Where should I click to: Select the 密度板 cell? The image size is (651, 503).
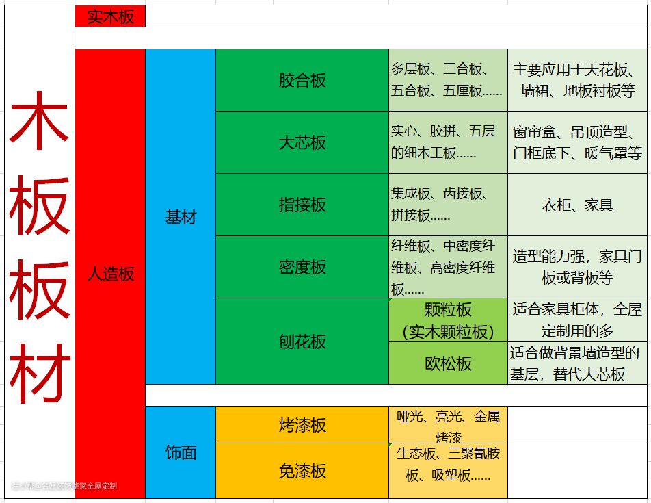pyautogui.click(x=302, y=267)
